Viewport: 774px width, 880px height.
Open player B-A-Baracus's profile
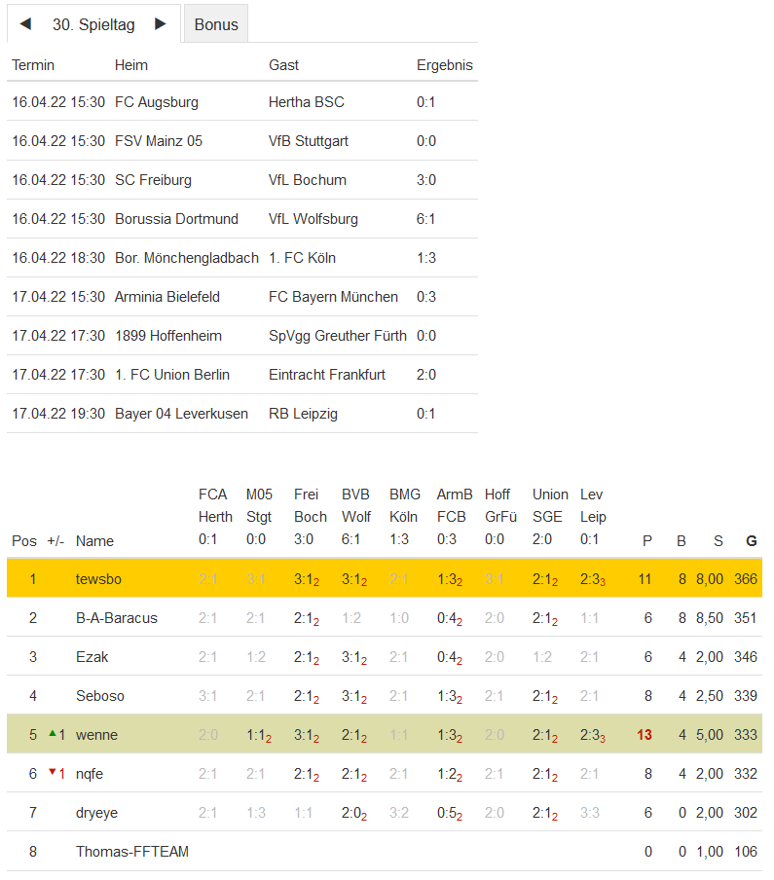point(117,618)
